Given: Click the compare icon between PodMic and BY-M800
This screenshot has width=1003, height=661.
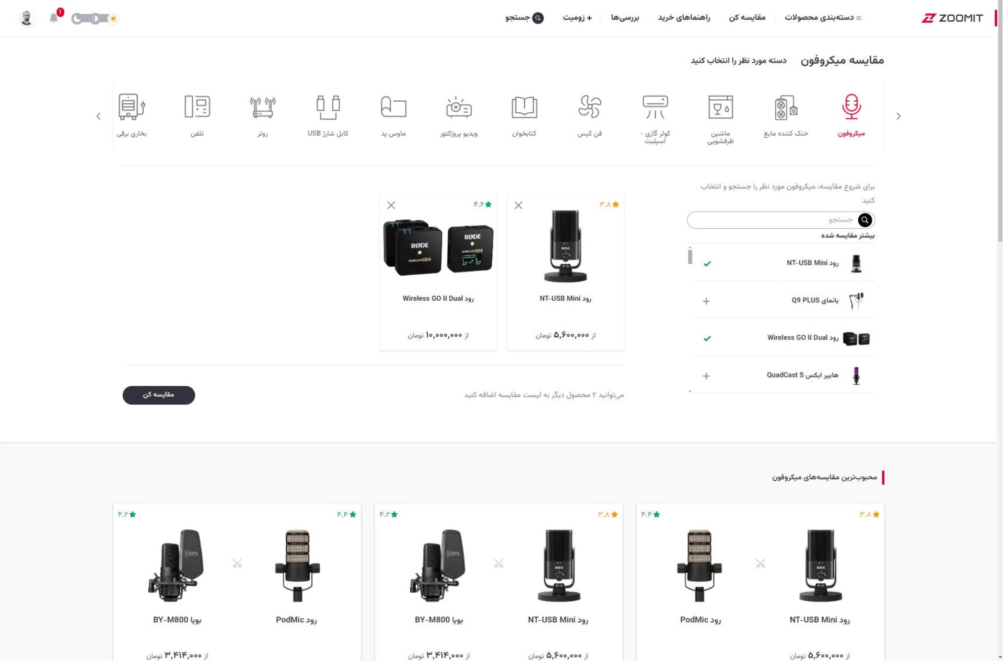Looking at the screenshot, I should tap(237, 563).
